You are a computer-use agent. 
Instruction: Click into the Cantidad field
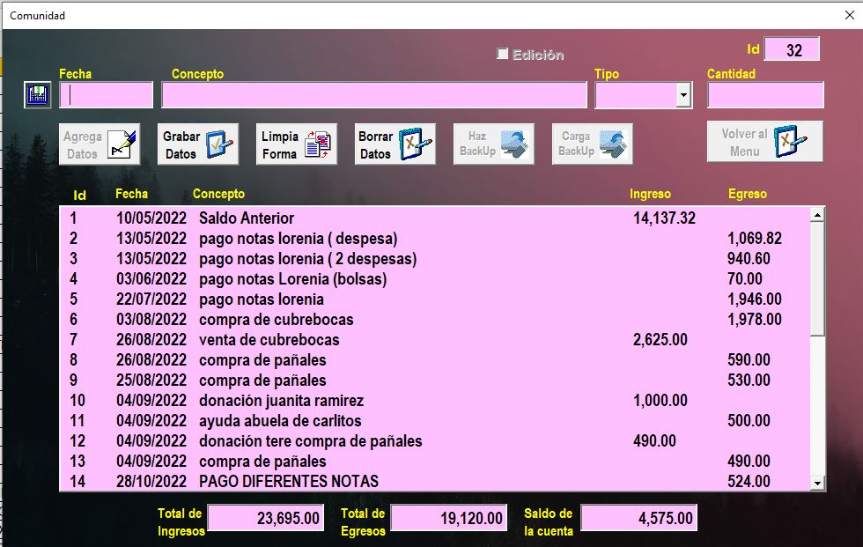pyautogui.click(x=764, y=95)
